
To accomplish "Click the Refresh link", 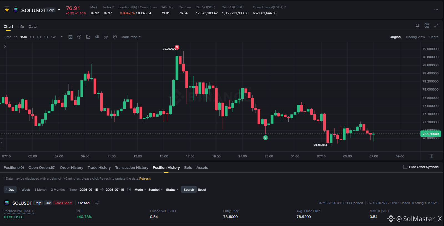I will pos(145,179).
